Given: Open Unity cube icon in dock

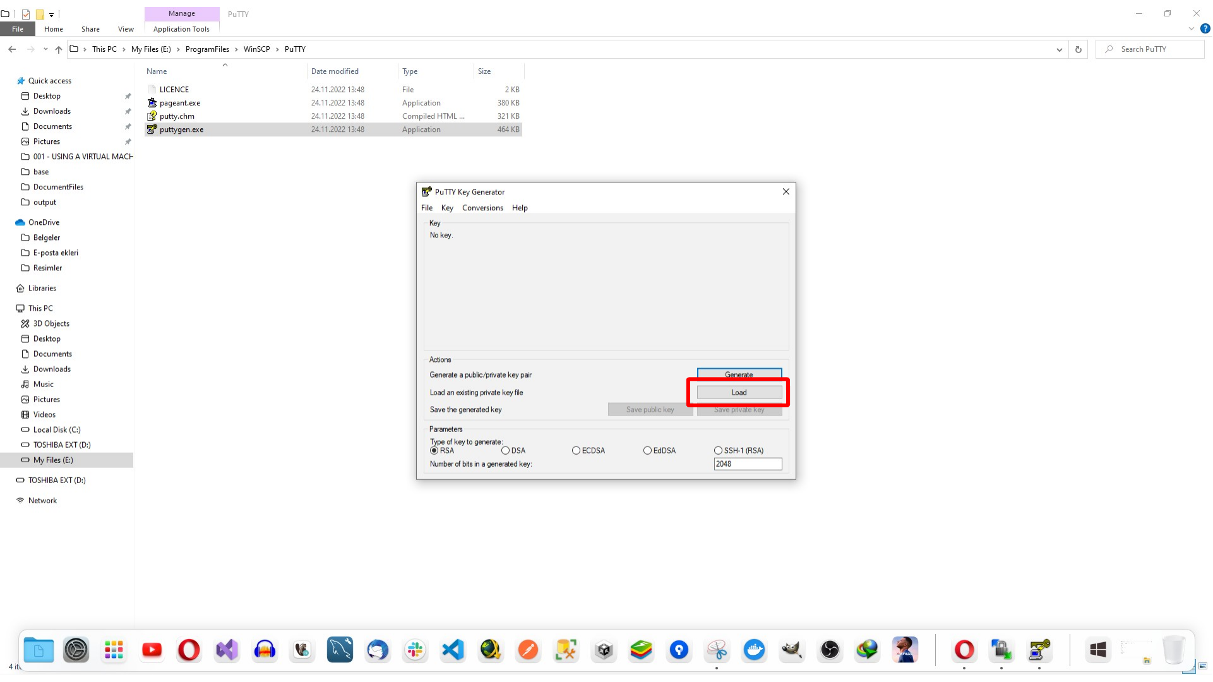Looking at the screenshot, I should 604,650.
